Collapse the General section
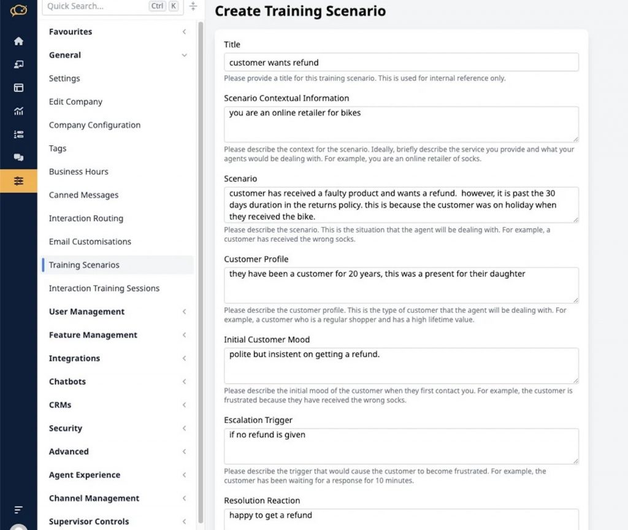 (x=183, y=55)
